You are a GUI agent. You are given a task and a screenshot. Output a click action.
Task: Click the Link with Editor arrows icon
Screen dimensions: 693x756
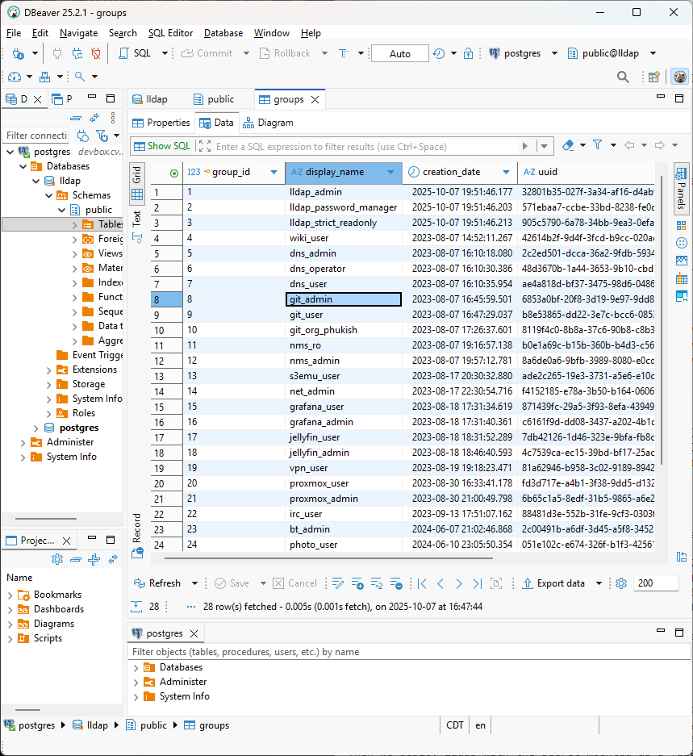pyautogui.click(x=94, y=118)
